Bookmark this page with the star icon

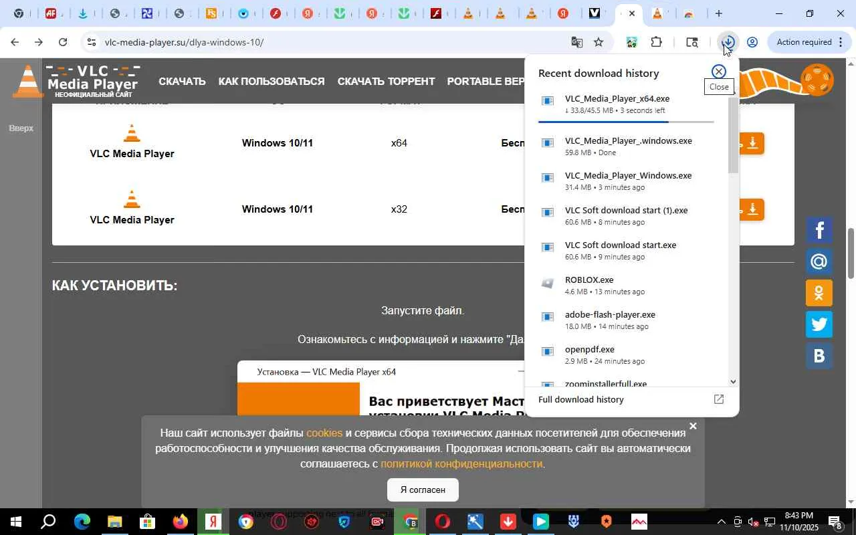pyautogui.click(x=599, y=42)
